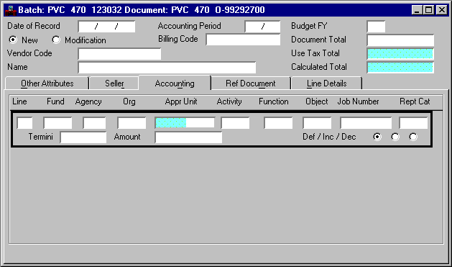Focus the Object field
452x267 pixels.
coord(317,123)
